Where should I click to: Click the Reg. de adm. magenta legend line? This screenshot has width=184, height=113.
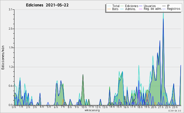tap(140, 9)
